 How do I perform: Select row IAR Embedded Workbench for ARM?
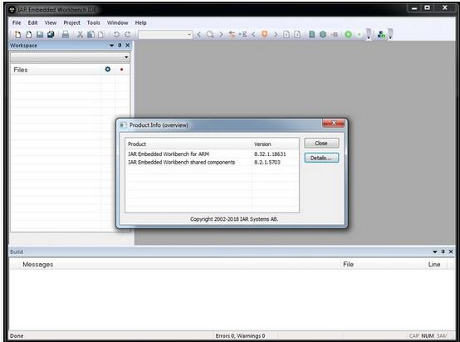pos(212,154)
